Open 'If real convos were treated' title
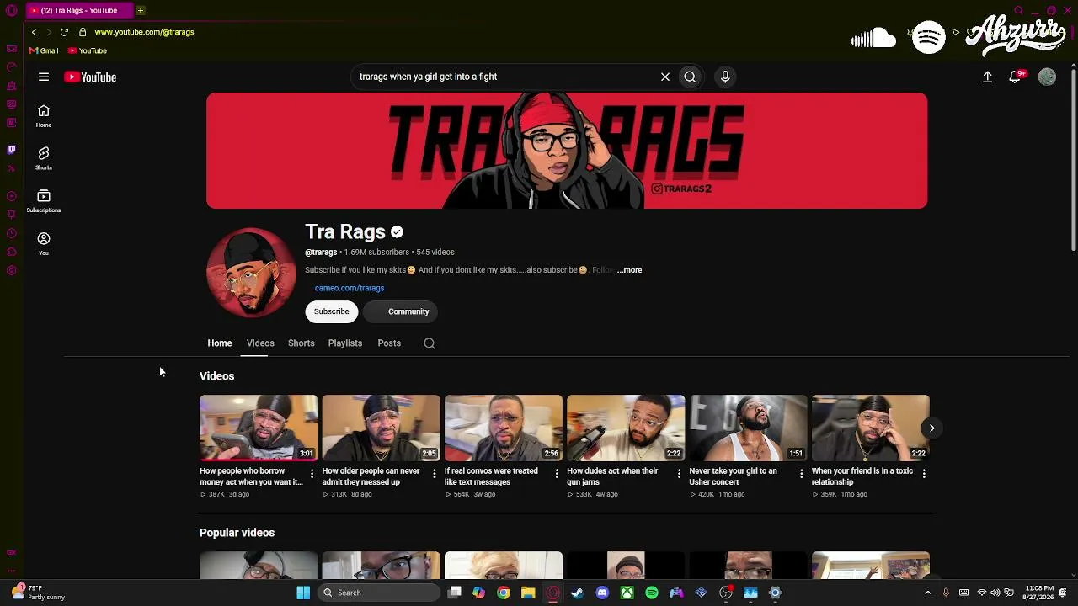Image resolution: width=1078 pixels, height=606 pixels. [491, 476]
